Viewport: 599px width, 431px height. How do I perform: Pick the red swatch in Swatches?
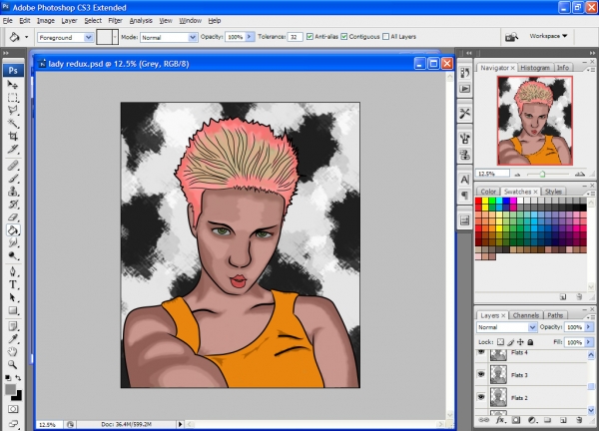478,201
